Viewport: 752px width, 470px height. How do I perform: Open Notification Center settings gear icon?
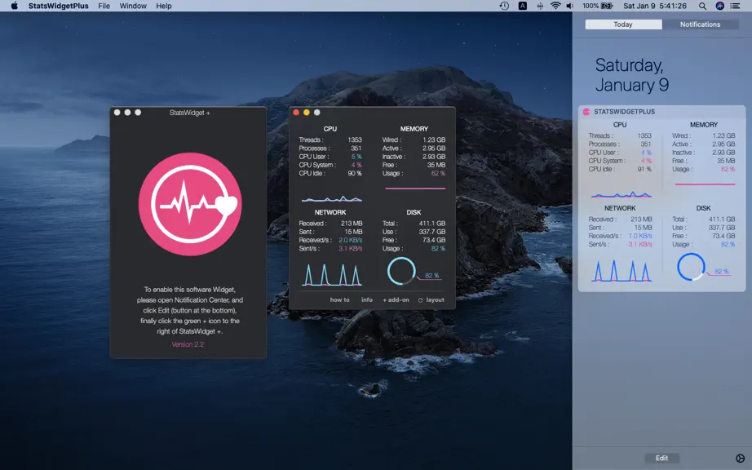click(x=740, y=458)
